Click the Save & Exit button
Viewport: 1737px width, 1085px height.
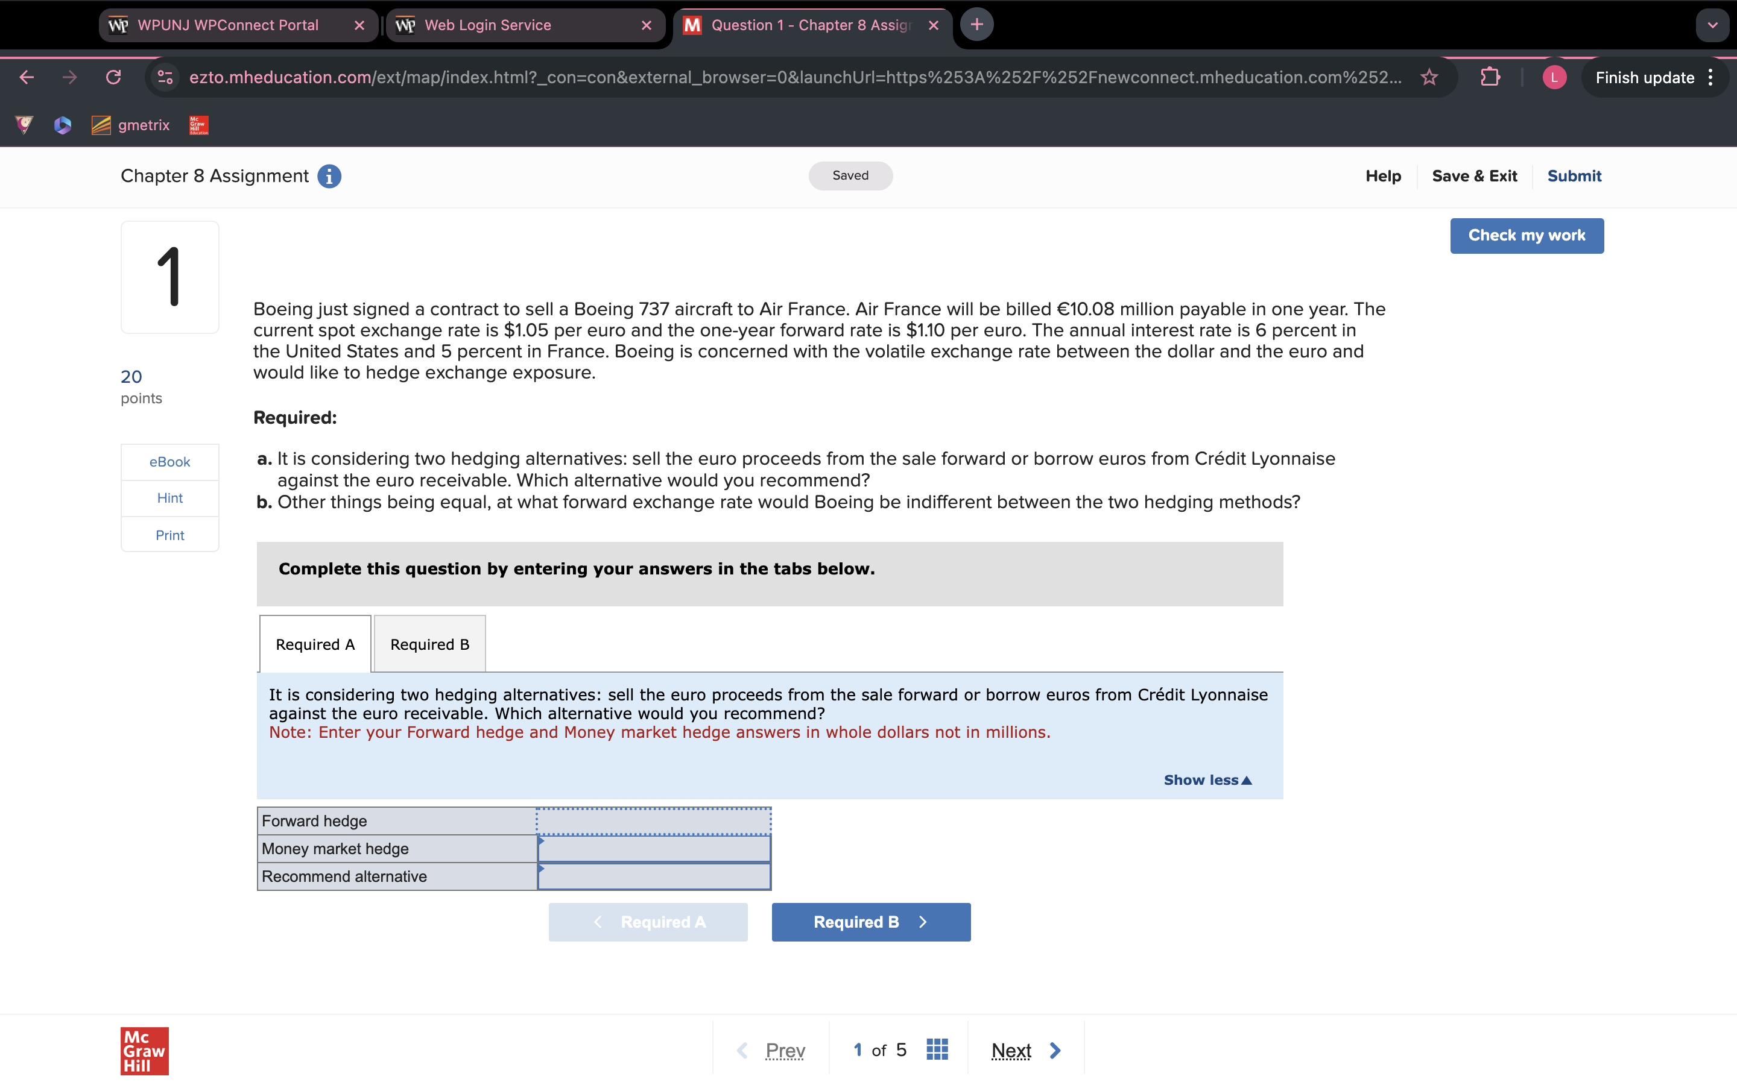[x=1473, y=174]
